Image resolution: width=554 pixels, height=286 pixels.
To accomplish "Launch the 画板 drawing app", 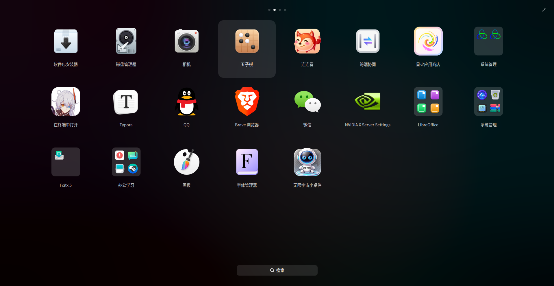I will coord(187,162).
